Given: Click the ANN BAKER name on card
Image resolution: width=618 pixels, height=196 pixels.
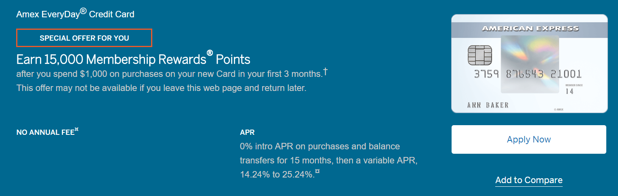Looking at the screenshot, I should click(488, 105).
